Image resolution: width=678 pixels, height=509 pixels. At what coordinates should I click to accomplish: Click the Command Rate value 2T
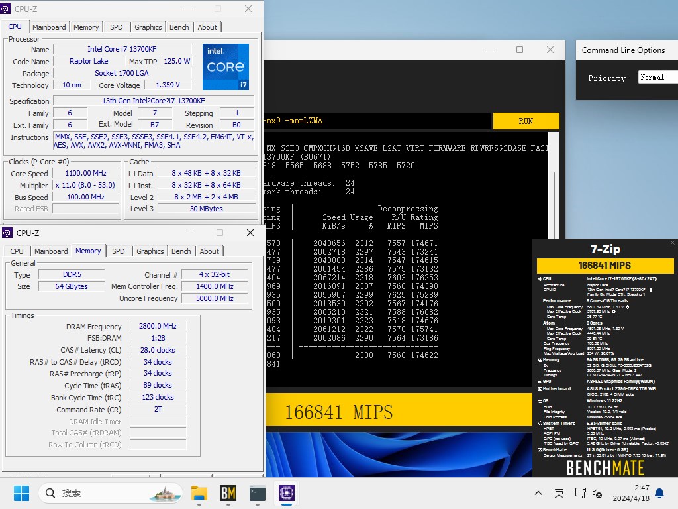[158, 409]
